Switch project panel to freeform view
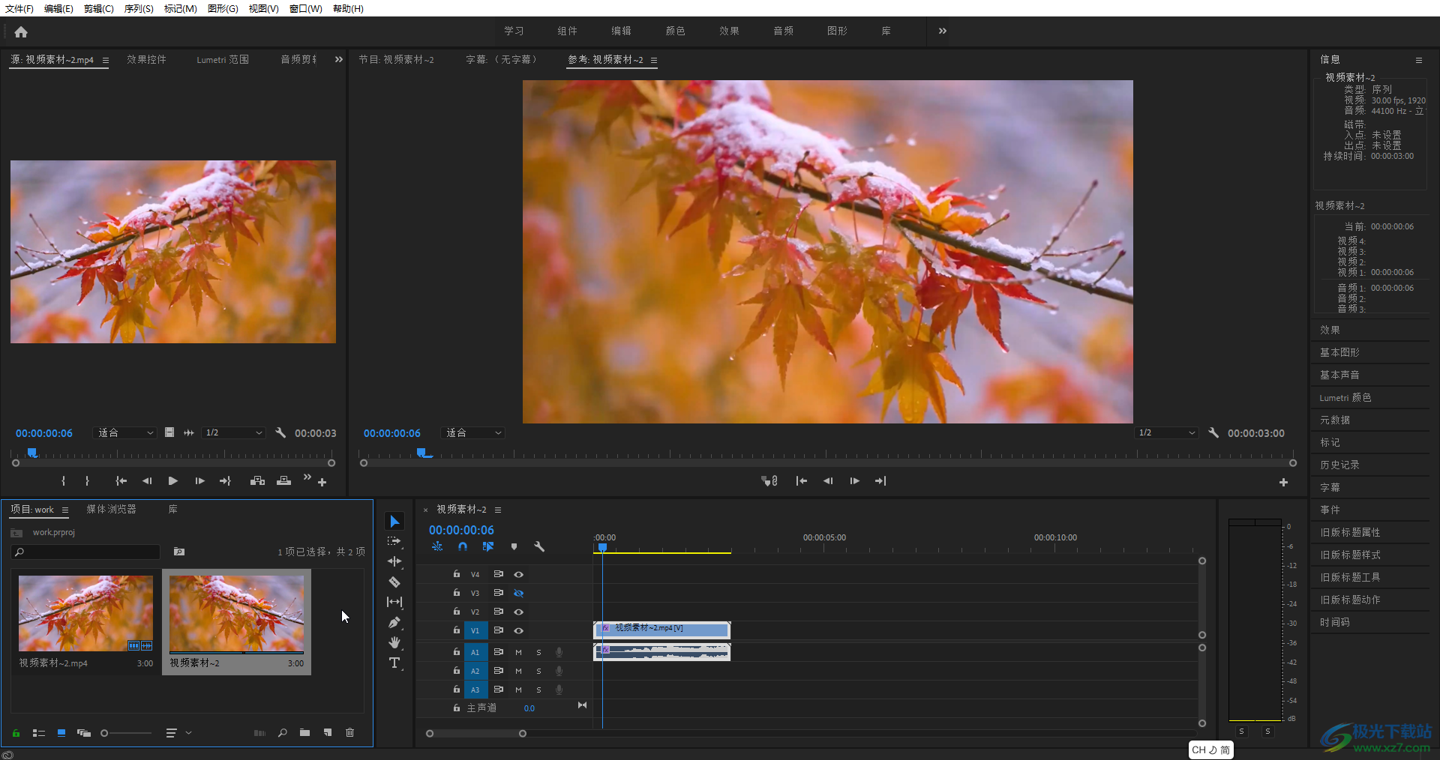 tap(84, 733)
